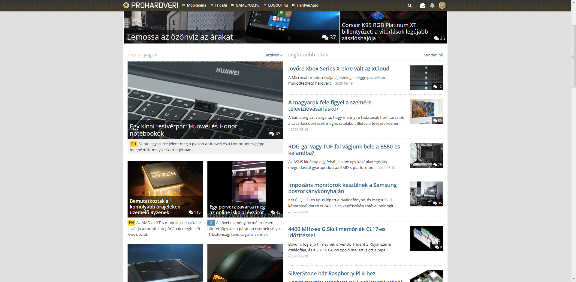Open the messages envelope icon

tap(423, 5)
